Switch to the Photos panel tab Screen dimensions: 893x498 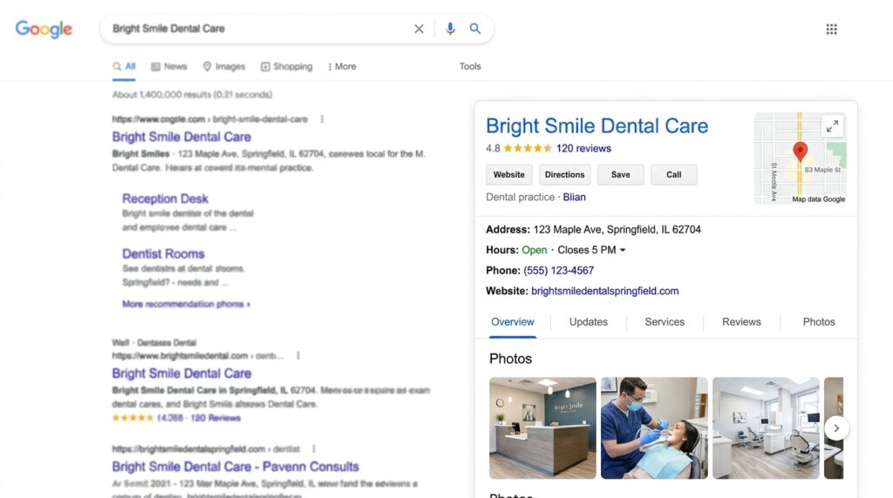click(x=818, y=322)
